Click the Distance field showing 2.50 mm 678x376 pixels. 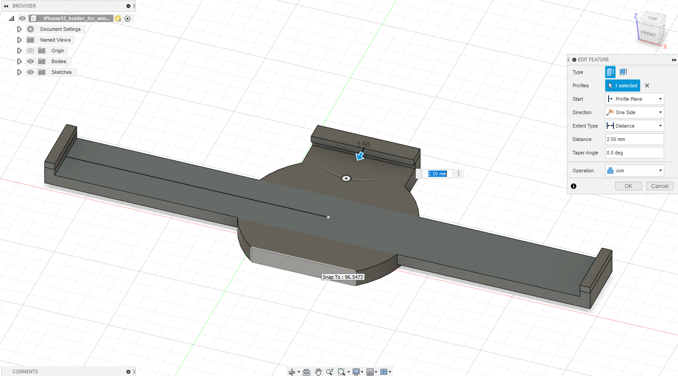click(634, 139)
